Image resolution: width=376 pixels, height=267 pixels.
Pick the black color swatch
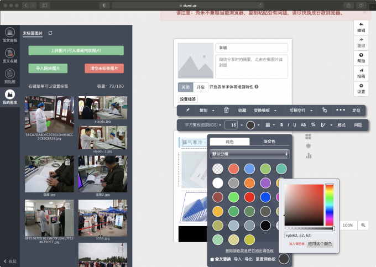[x=266, y=225]
